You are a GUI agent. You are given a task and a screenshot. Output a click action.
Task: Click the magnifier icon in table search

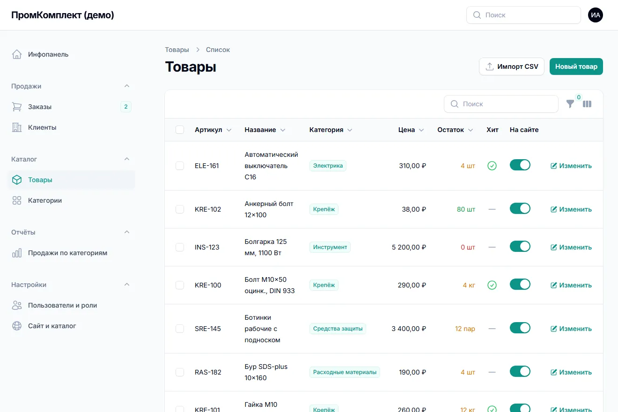click(455, 104)
